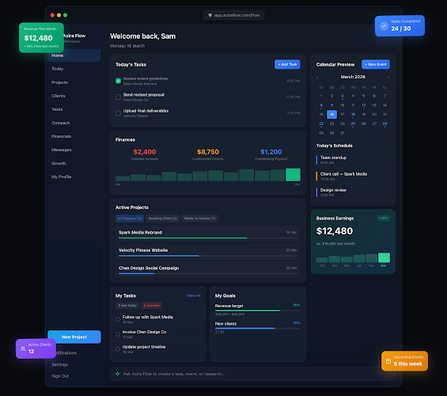Screen dimensions: 447x396
Task: Go to next month in calendar
Action: pos(388,77)
